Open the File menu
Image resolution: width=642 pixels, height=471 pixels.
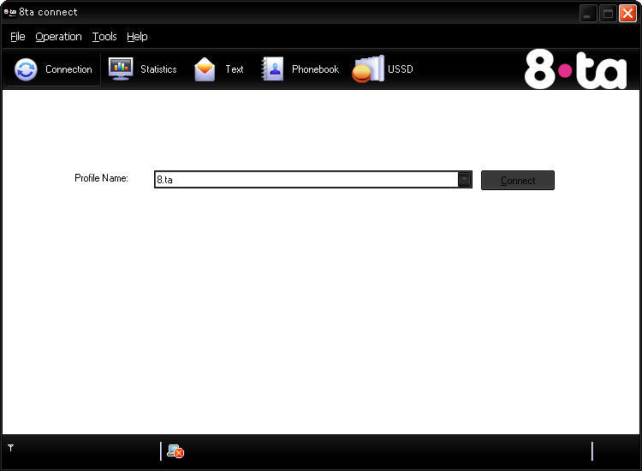coord(18,37)
